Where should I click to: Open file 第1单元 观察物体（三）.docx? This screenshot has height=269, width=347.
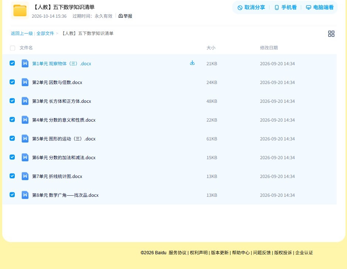click(62, 64)
